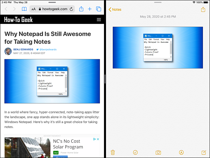Open NC's No Cost Solar Program ad
Viewport: 210px width, 158px height.
[68, 144]
